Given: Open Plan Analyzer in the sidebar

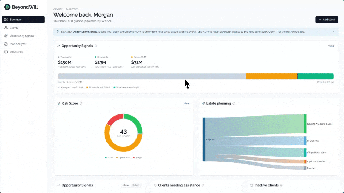Looking at the screenshot, I should pyautogui.click(x=23, y=44).
